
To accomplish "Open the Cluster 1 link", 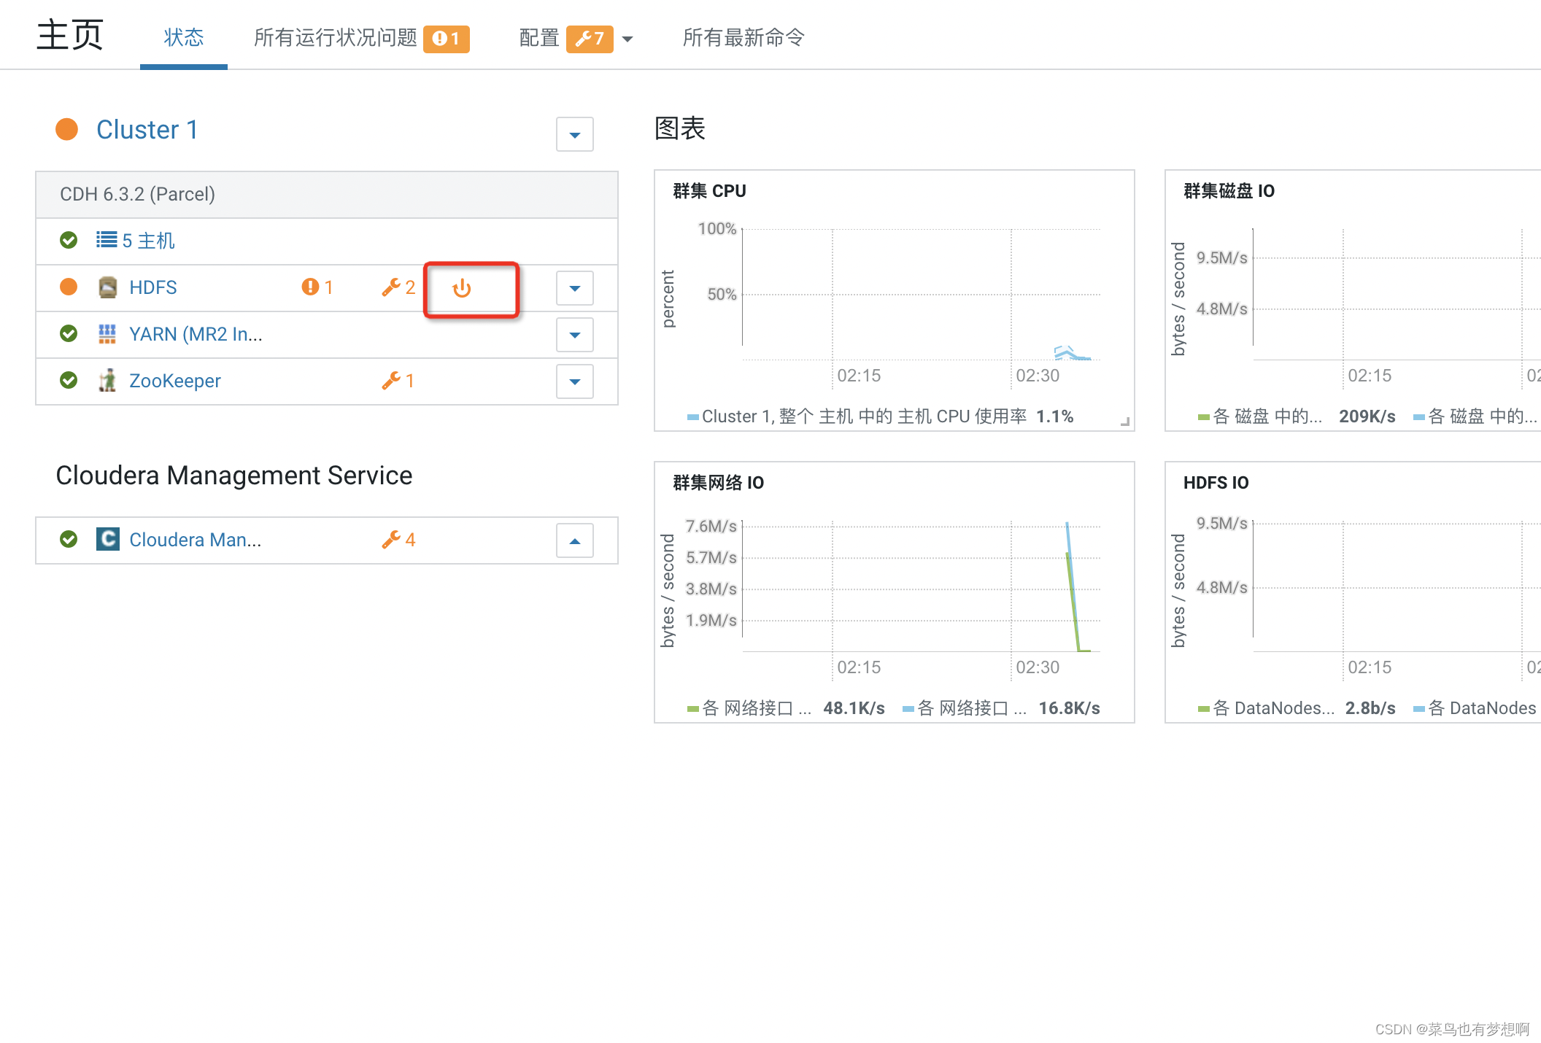I will [x=147, y=130].
